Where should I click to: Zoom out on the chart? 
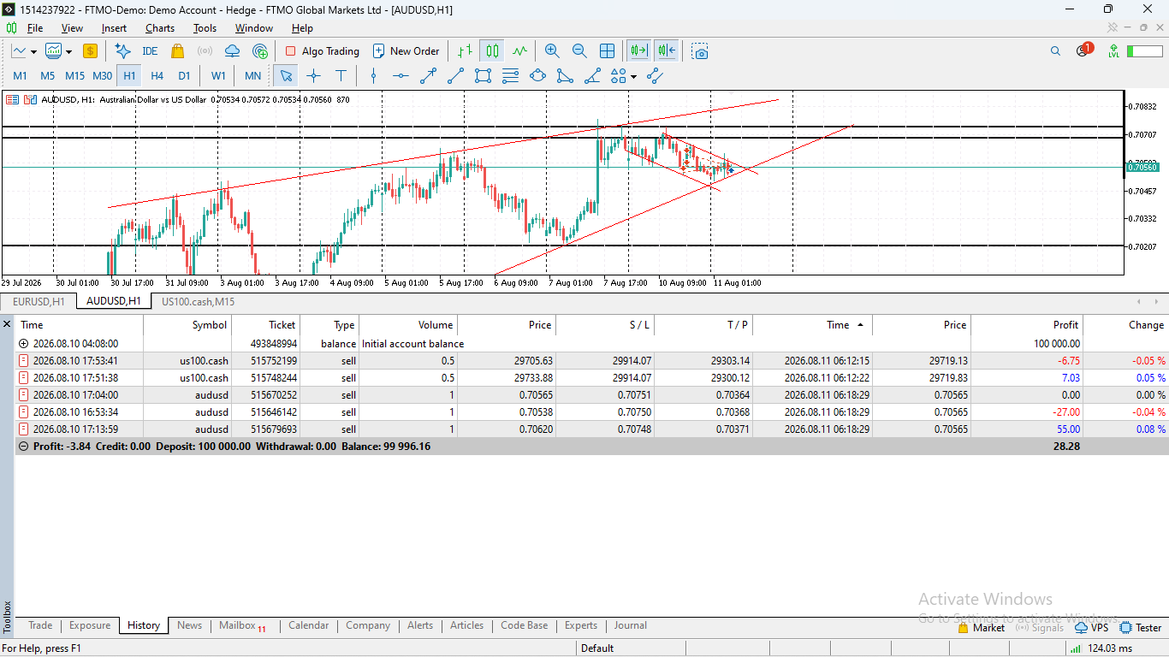(x=579, y=51)
